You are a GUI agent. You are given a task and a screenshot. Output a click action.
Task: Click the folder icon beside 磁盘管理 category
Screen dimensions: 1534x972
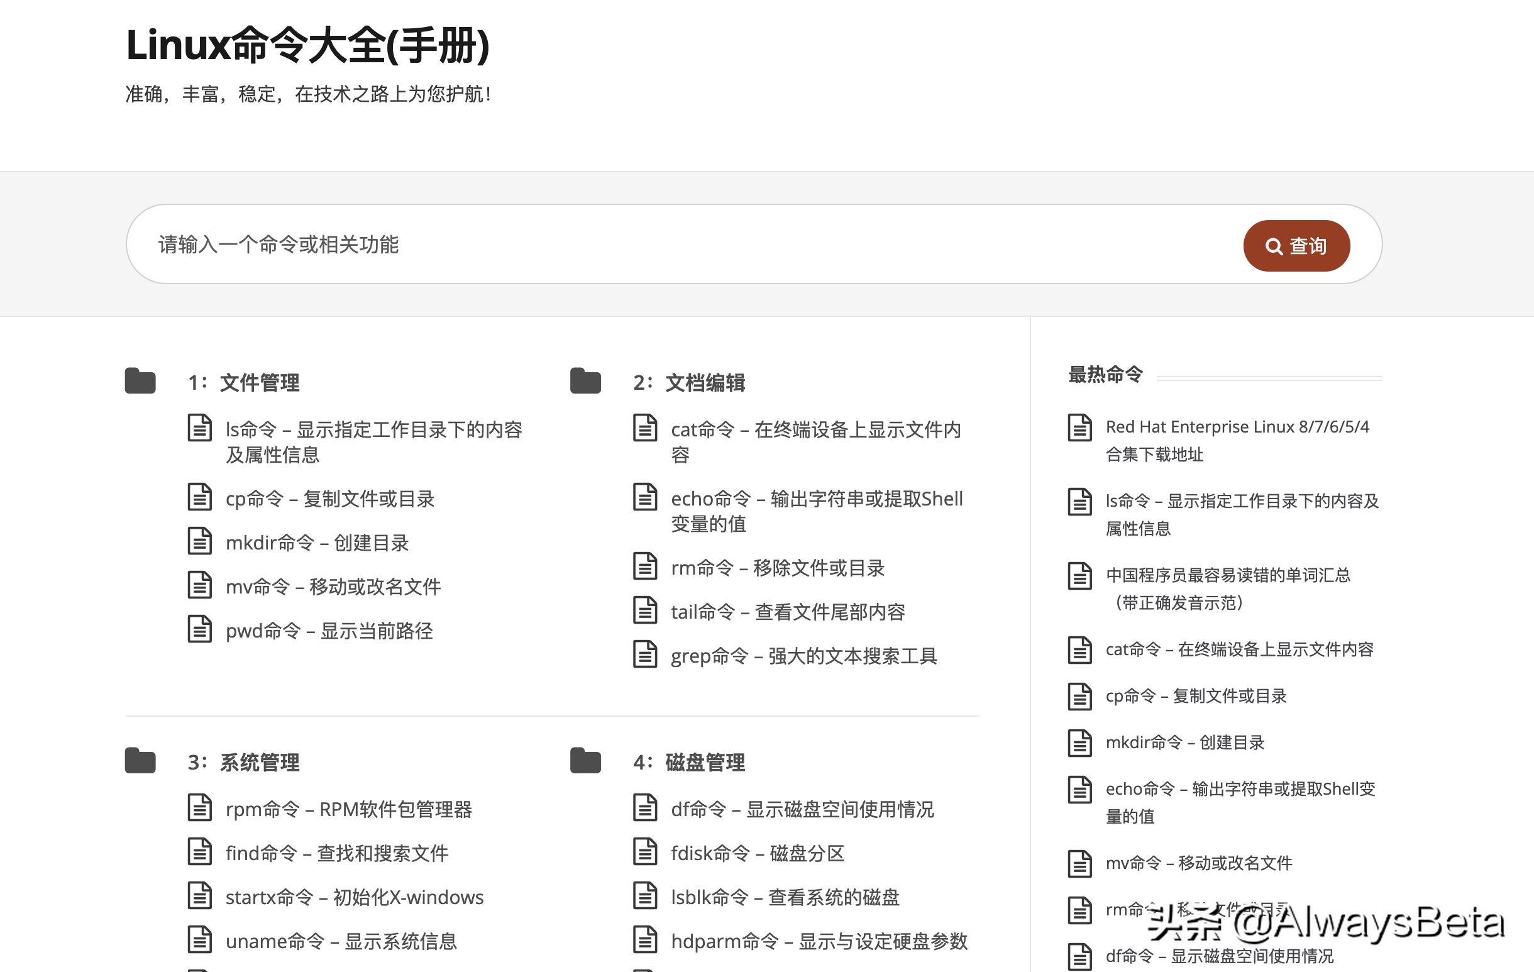coord(587,761)
